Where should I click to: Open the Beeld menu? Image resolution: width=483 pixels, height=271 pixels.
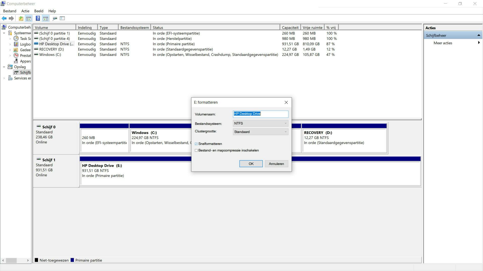39,11
